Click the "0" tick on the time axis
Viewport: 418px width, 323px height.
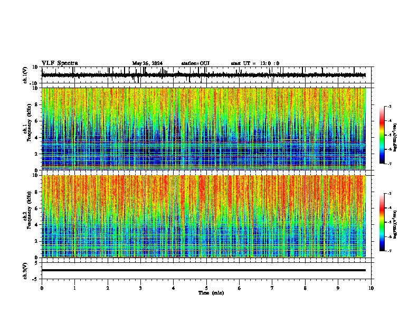(42, 288)
